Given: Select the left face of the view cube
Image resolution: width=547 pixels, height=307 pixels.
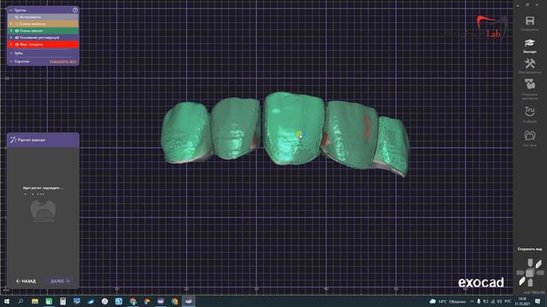Looking at the screenshot, I should click(521, 273).
